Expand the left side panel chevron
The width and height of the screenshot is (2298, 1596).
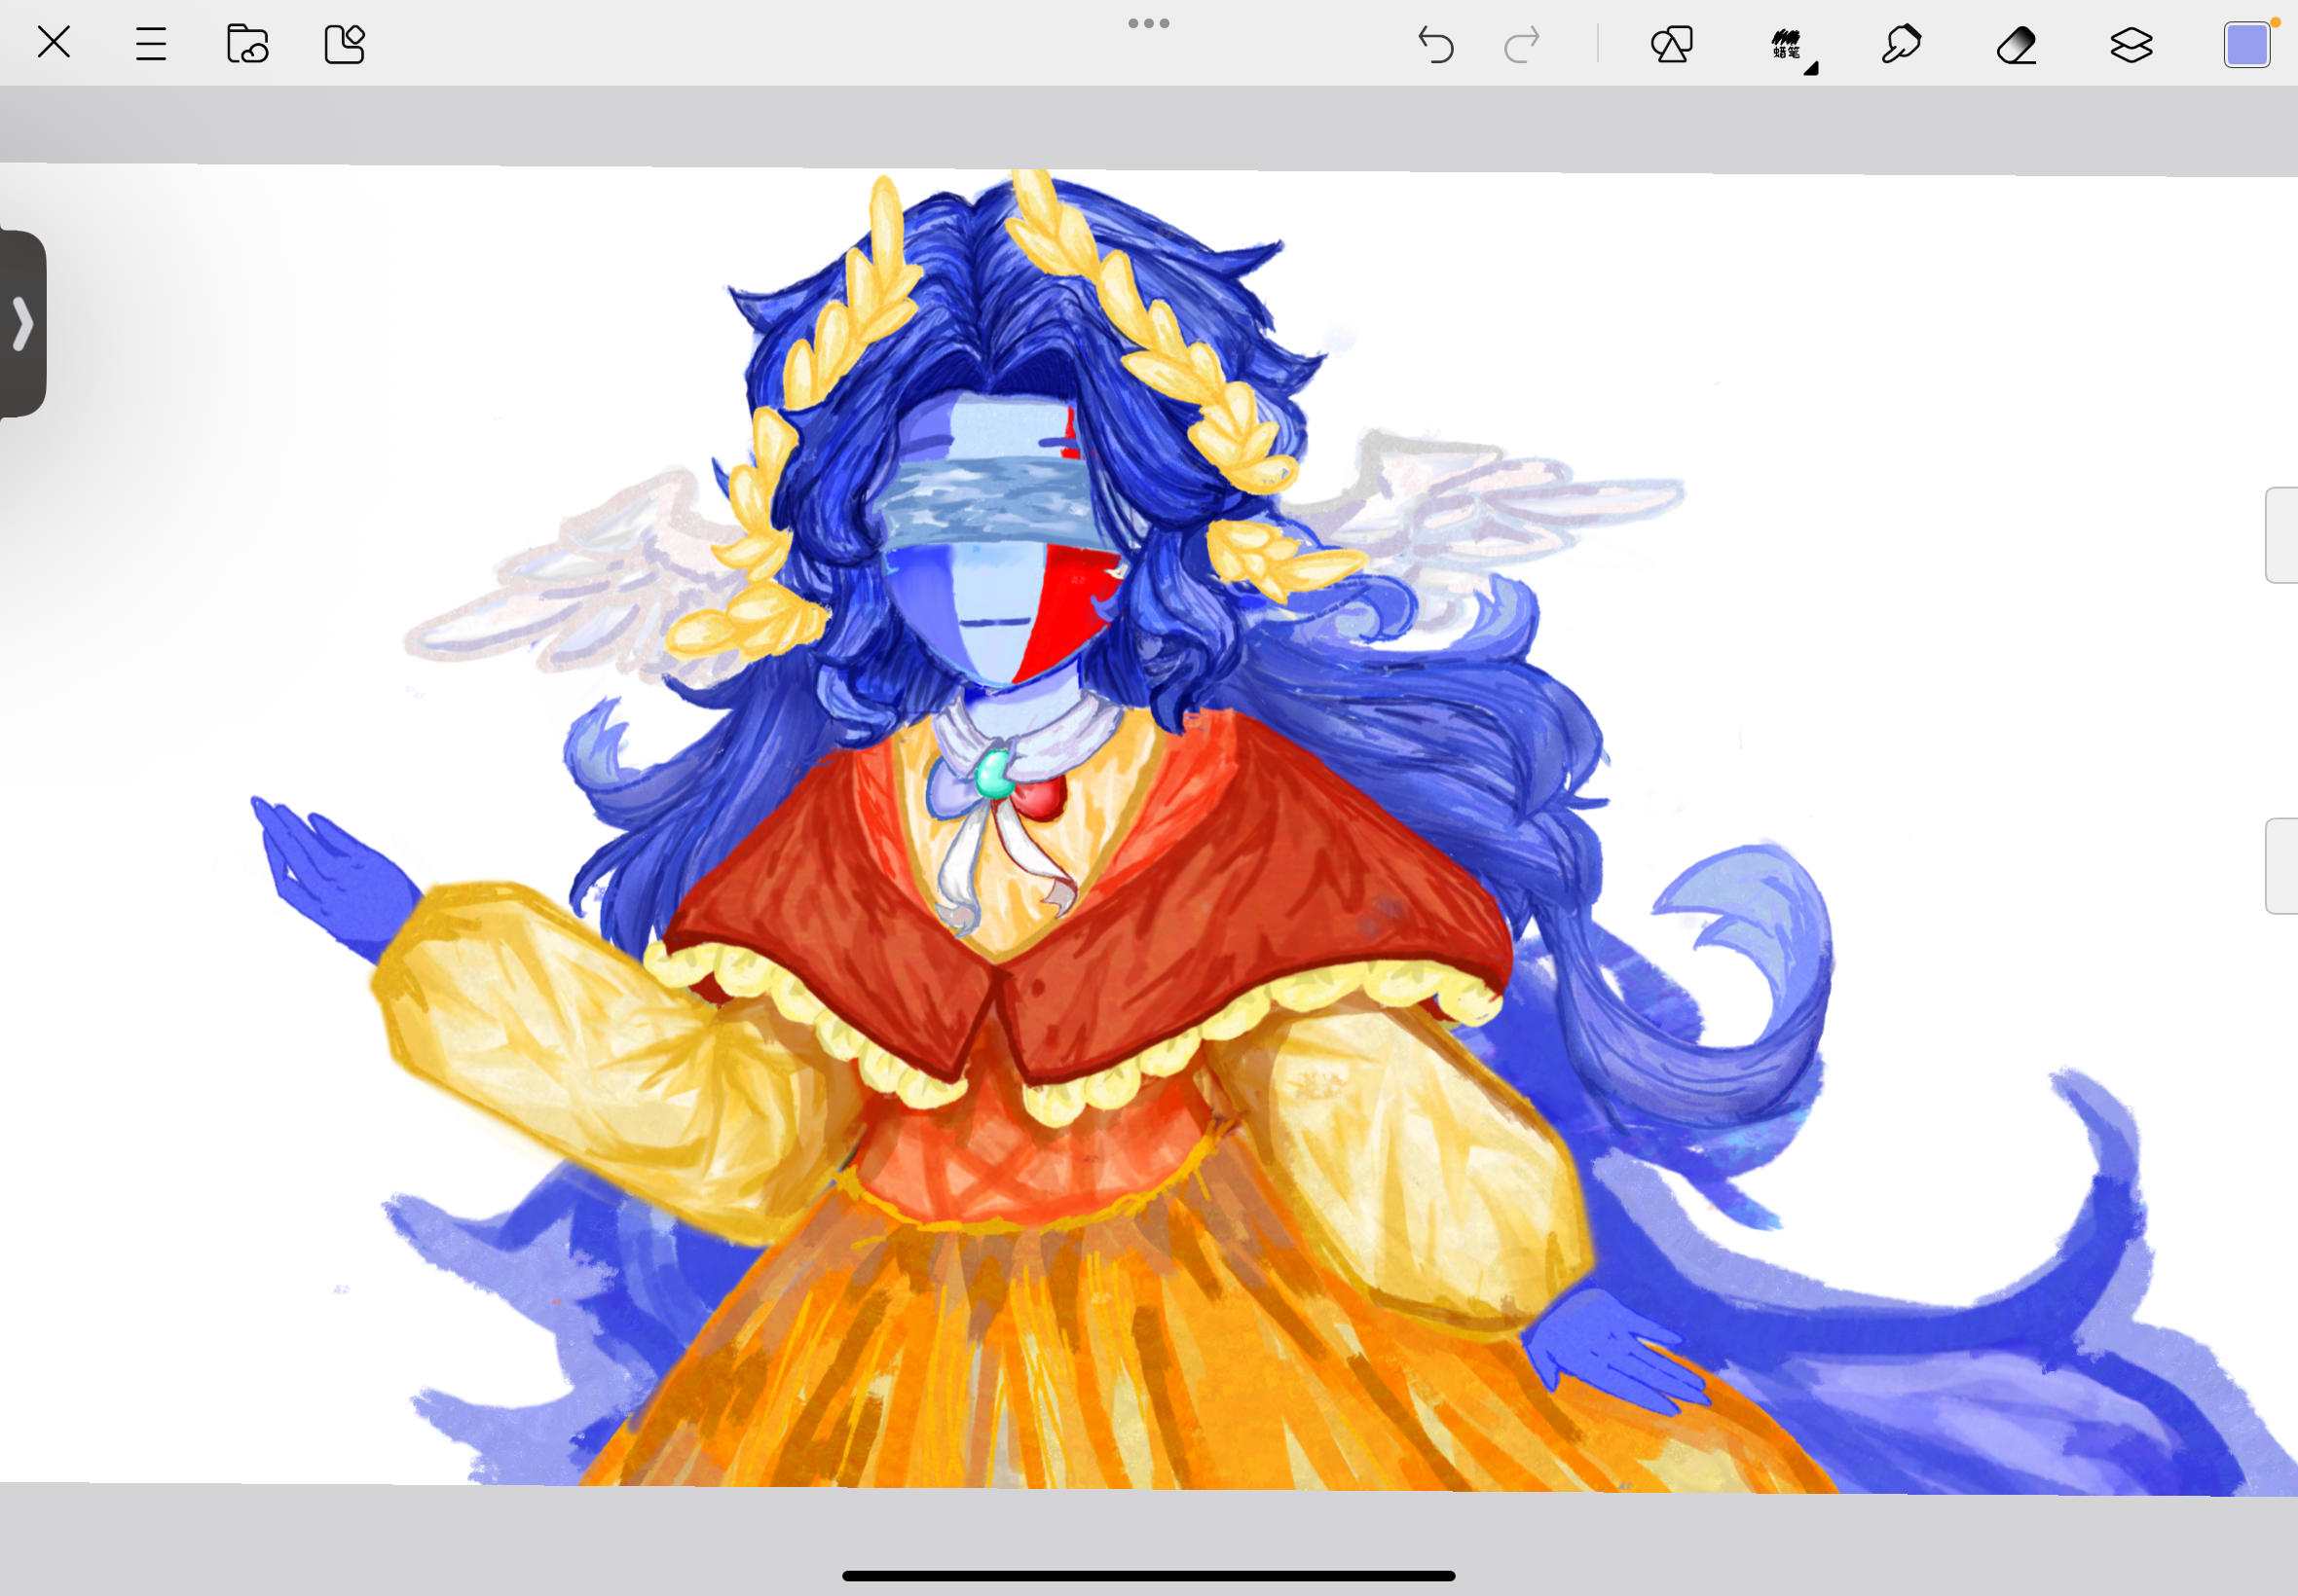coord(22,323)
